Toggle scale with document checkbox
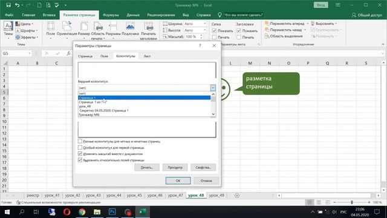This screenshot has height=218, width=387. (x=80, y=154)
